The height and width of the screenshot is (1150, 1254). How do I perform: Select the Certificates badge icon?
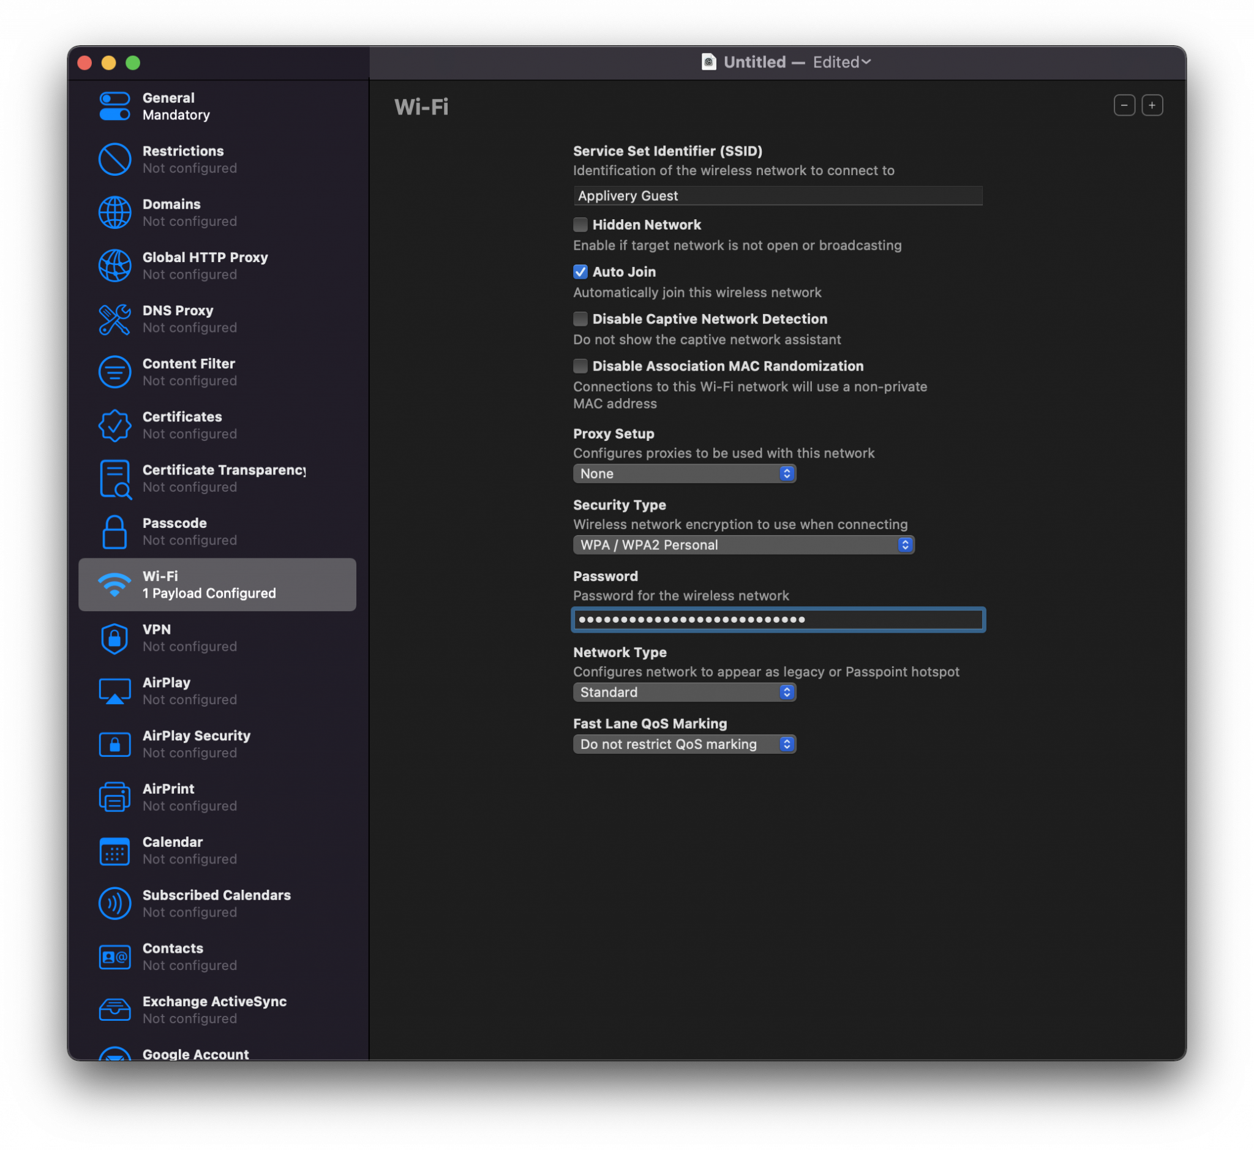115,425
